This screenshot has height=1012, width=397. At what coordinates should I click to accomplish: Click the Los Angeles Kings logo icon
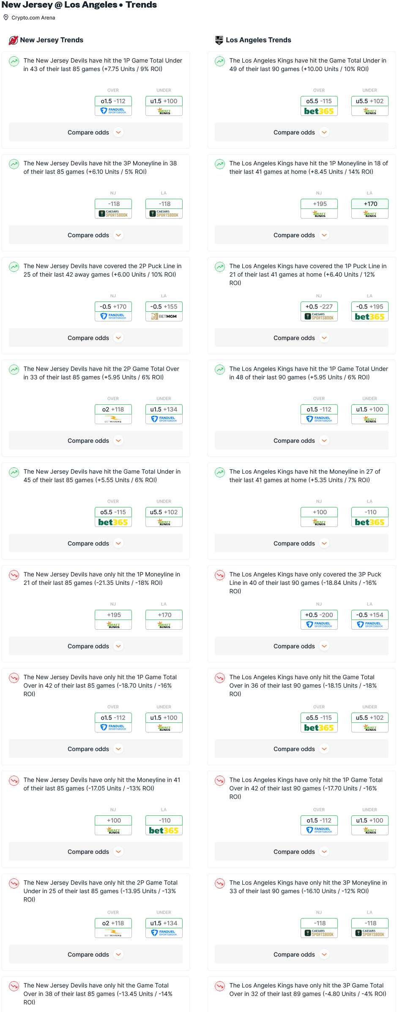[x=219, y=40]
